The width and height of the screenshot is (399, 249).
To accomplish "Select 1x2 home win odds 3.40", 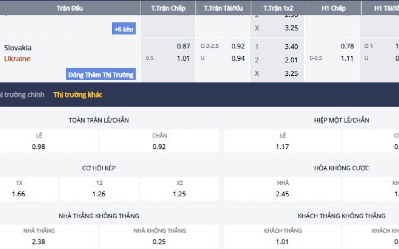I will point(291,47).
